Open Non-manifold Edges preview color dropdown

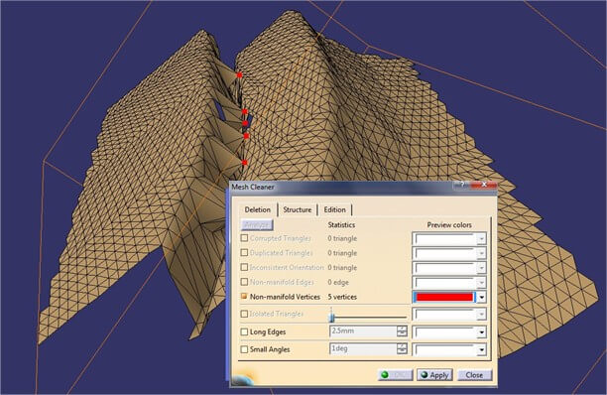(481, 283)
